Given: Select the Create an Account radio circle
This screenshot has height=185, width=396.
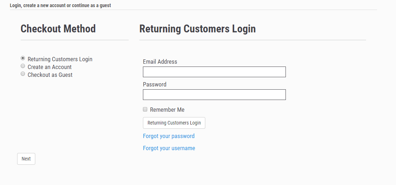Looking at the screenshot, I should [23, 66].
